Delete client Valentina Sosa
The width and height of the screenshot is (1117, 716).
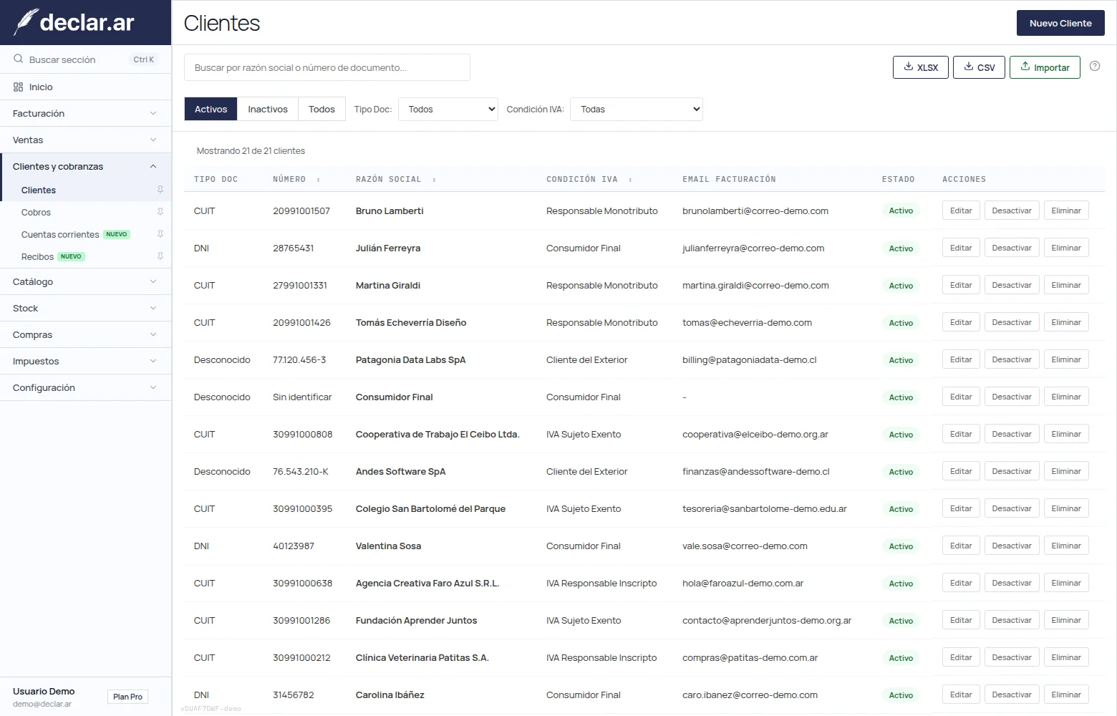[1066, 546]
